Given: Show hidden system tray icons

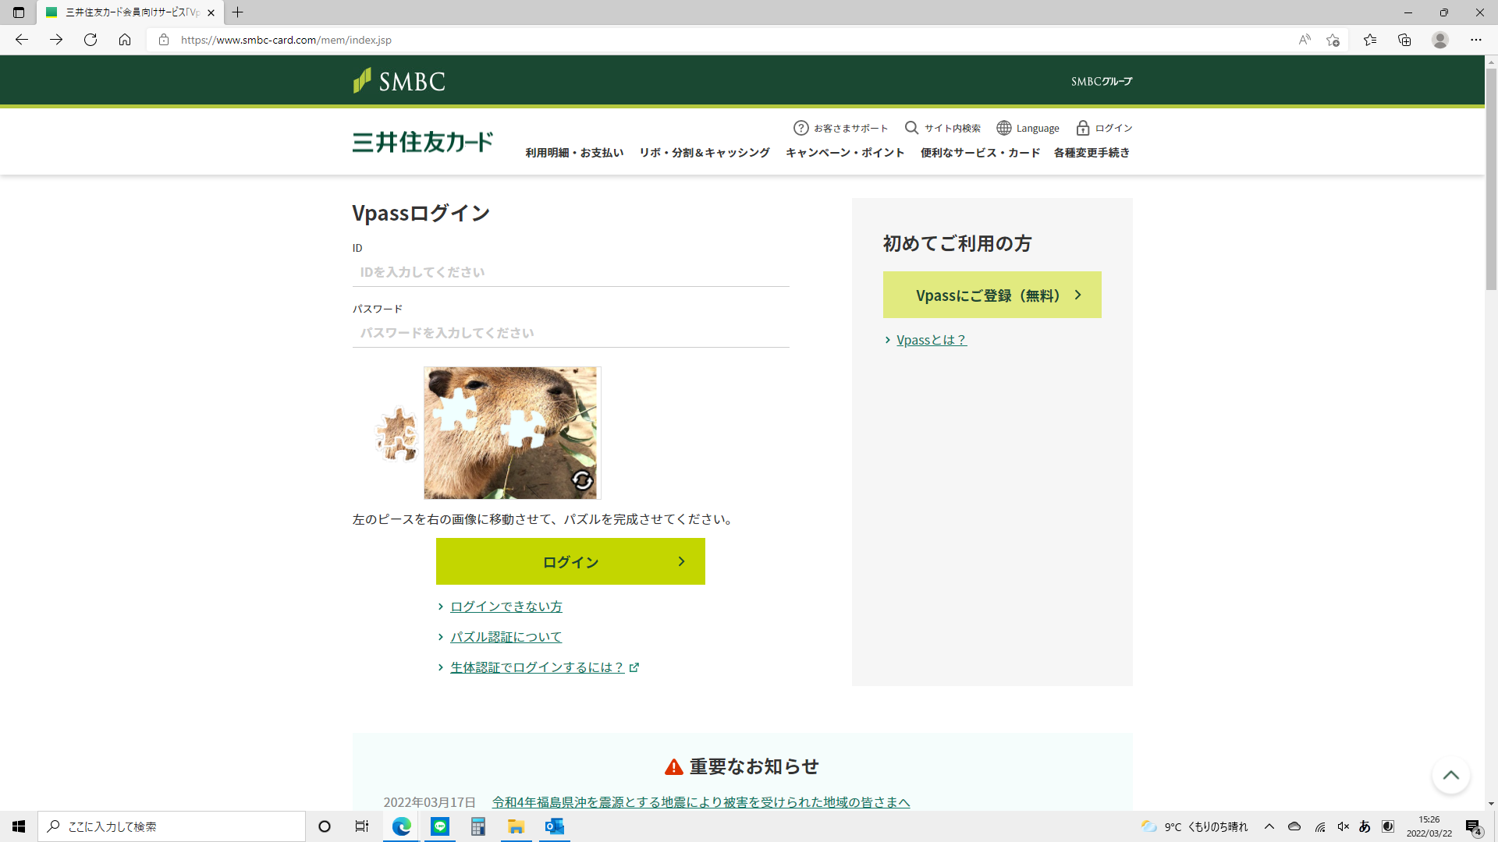Looking at the screenshot, I should coord(1269,826).
